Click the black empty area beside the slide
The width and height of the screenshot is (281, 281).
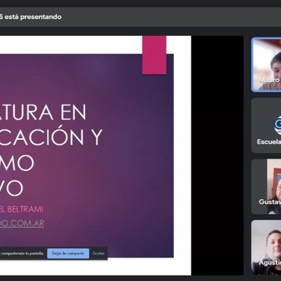pyautogui.click(x=217, y=155)
